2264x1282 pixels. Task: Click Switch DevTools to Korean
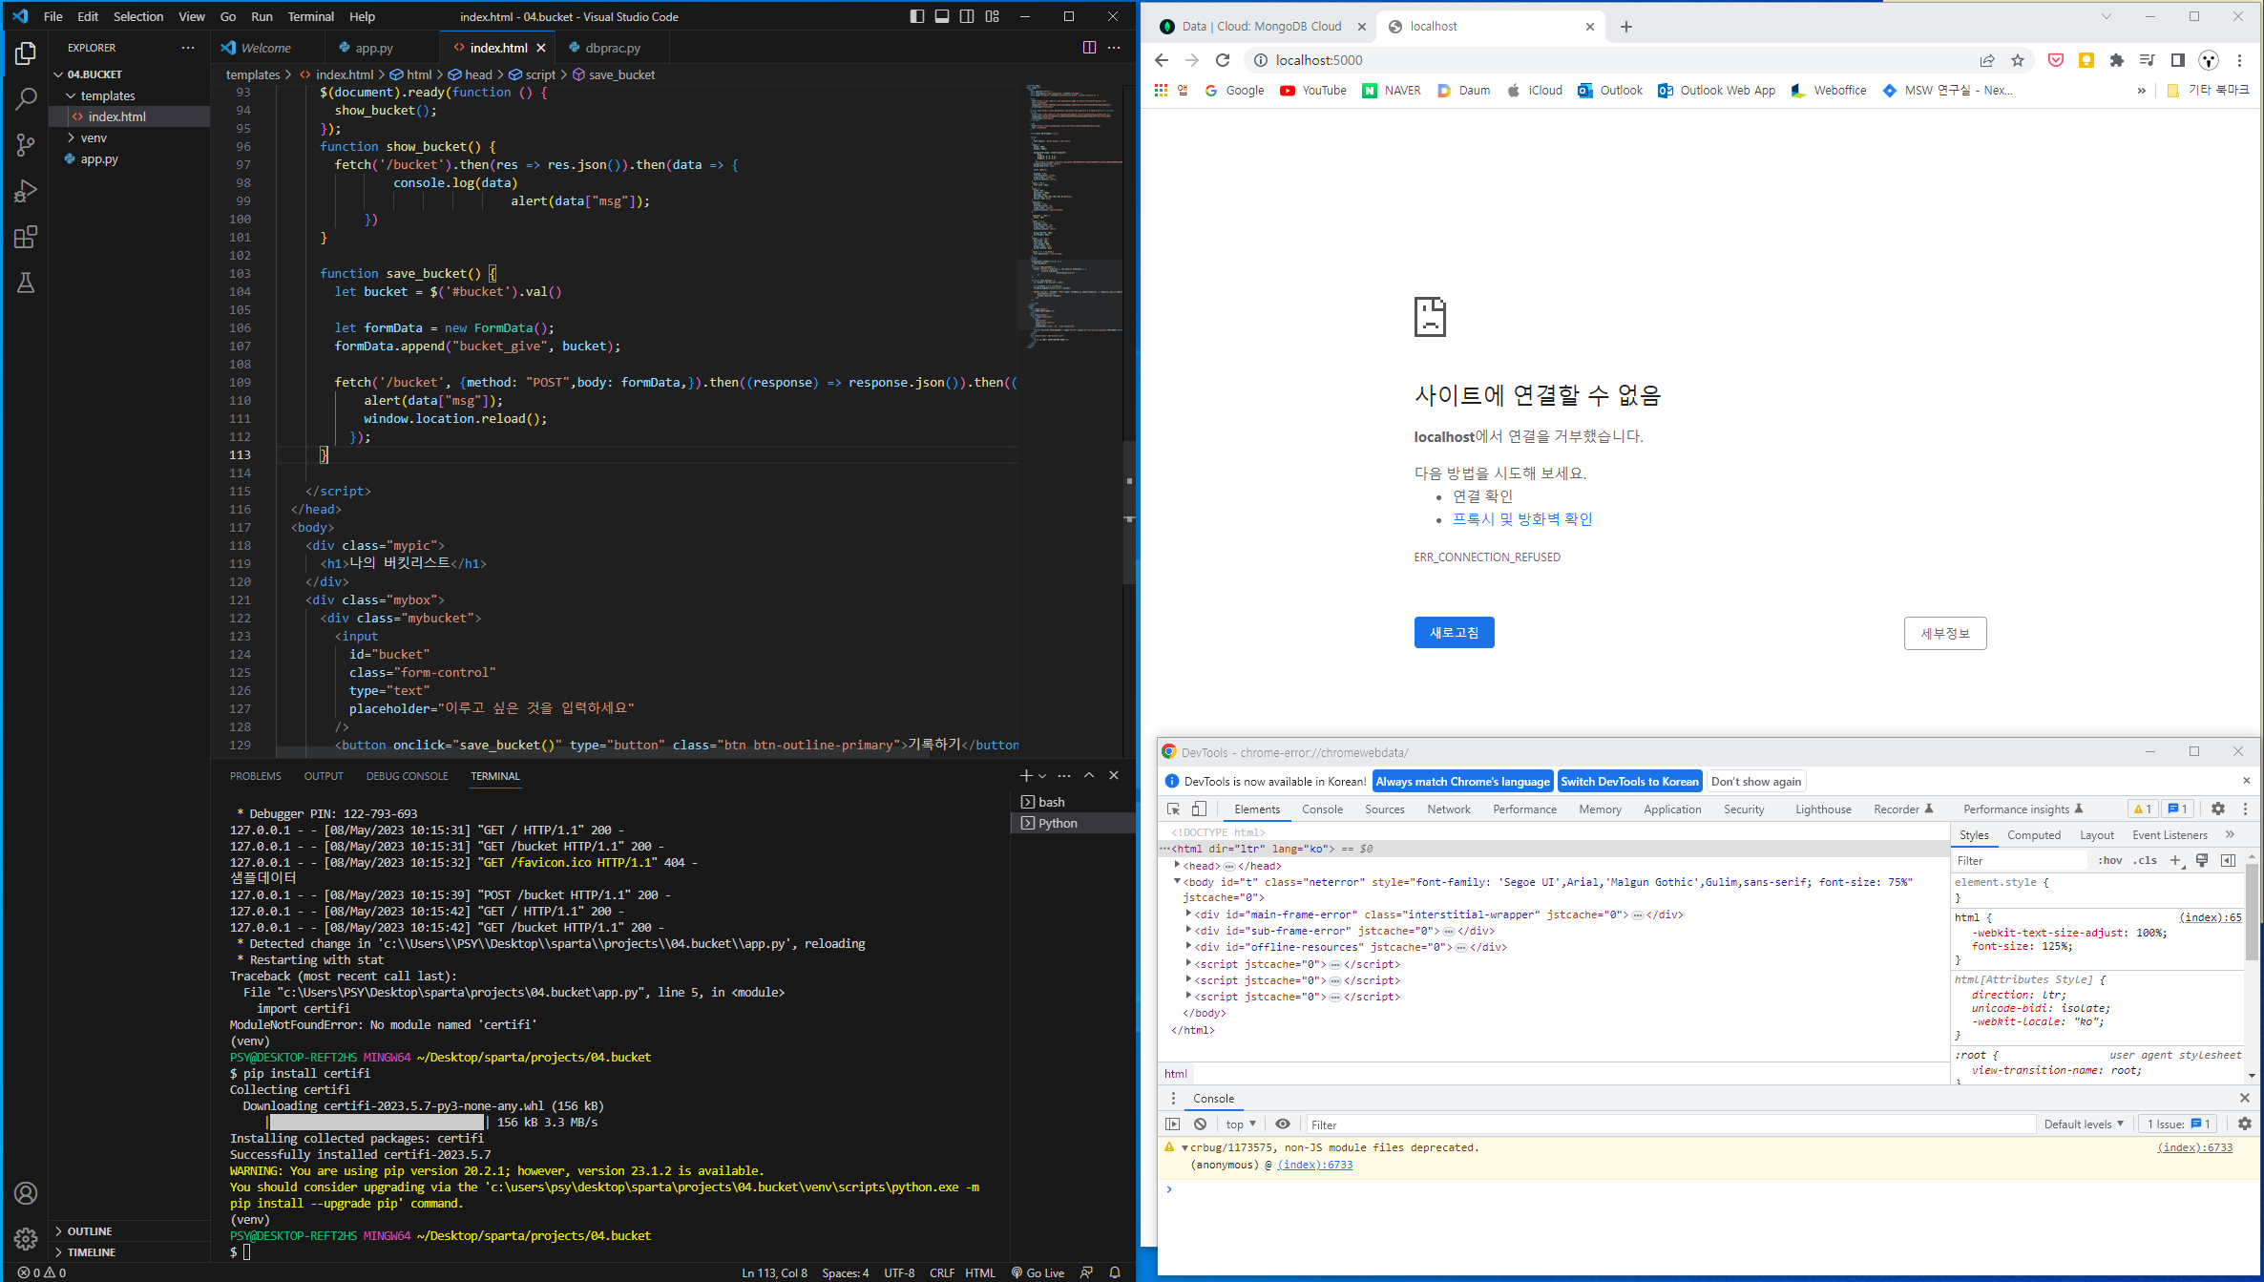pyautogui.click(x=1629, y=781)
